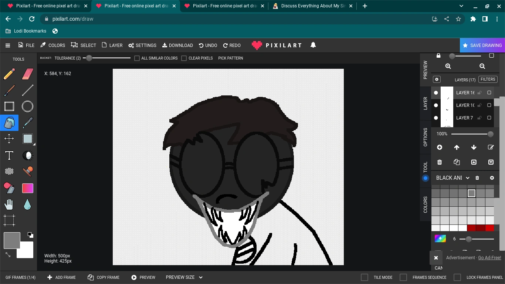Delete the current layer using the trash icon
The height and width of the screenshot is (284, 505).
pyautogui.click(x=440, y=162)
